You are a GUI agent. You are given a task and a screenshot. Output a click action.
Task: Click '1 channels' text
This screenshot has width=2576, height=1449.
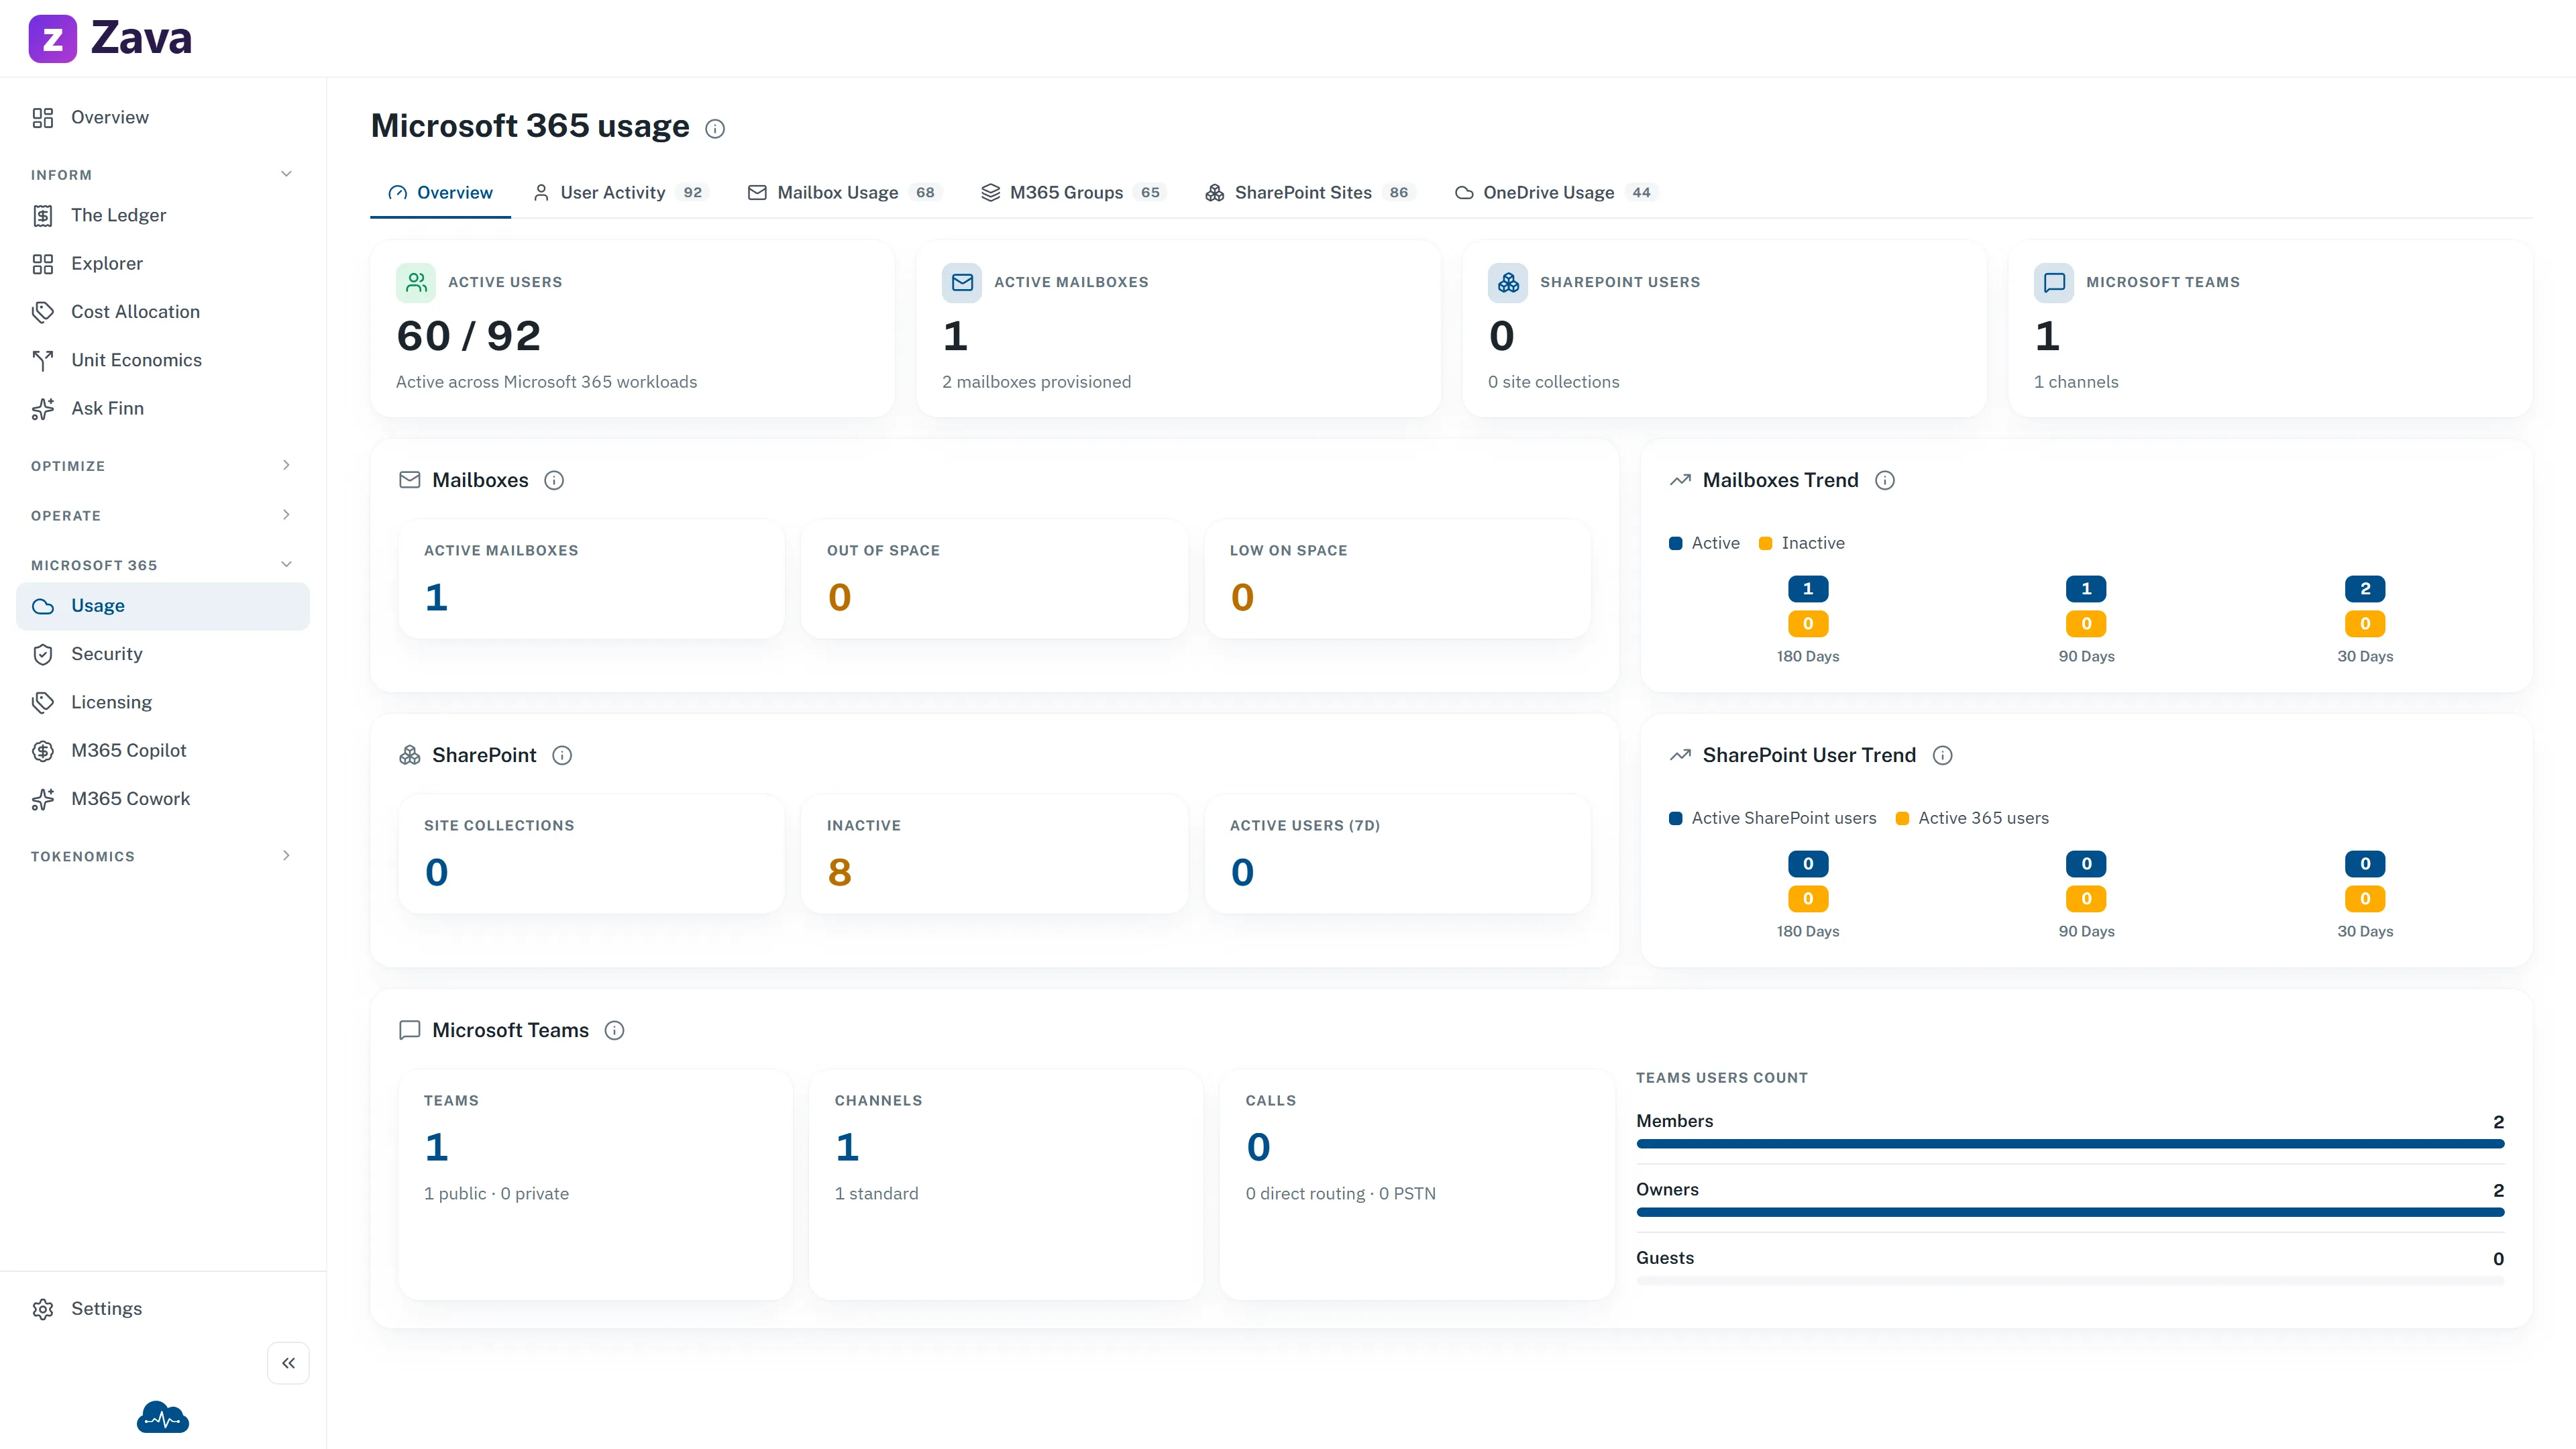(2076, 382)
